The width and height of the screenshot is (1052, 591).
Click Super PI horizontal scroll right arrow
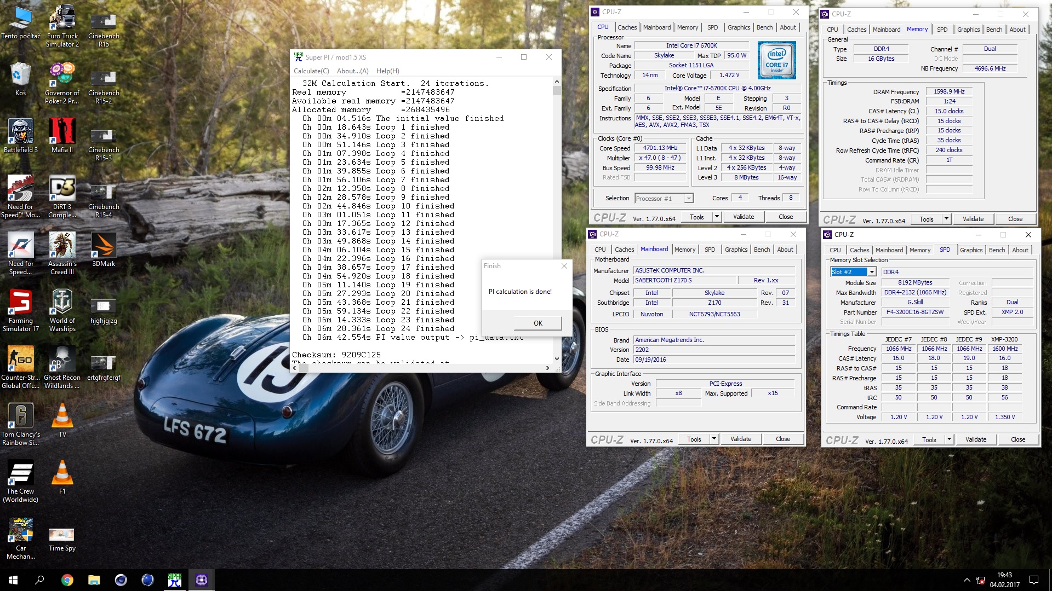[547, 368]
